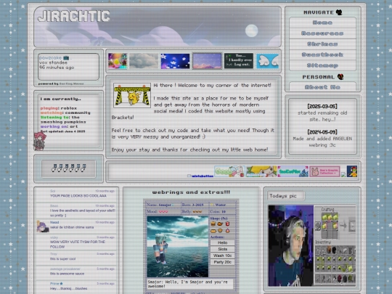Click the grey clouds stamp image
Screen dimensions: 392x294
pos(144,61)
